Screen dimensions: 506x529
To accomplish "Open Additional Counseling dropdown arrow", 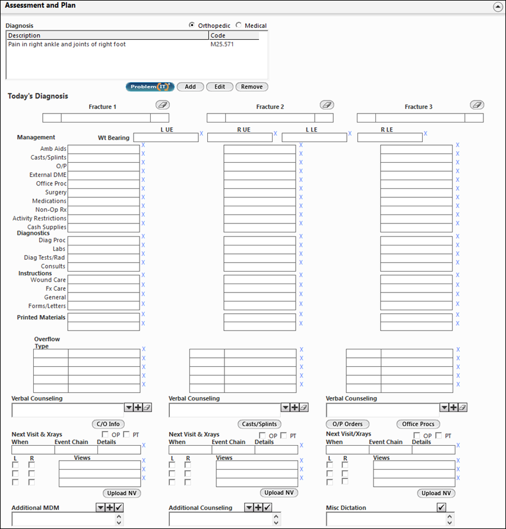I will pyautogui.click(x=249, y=508).
